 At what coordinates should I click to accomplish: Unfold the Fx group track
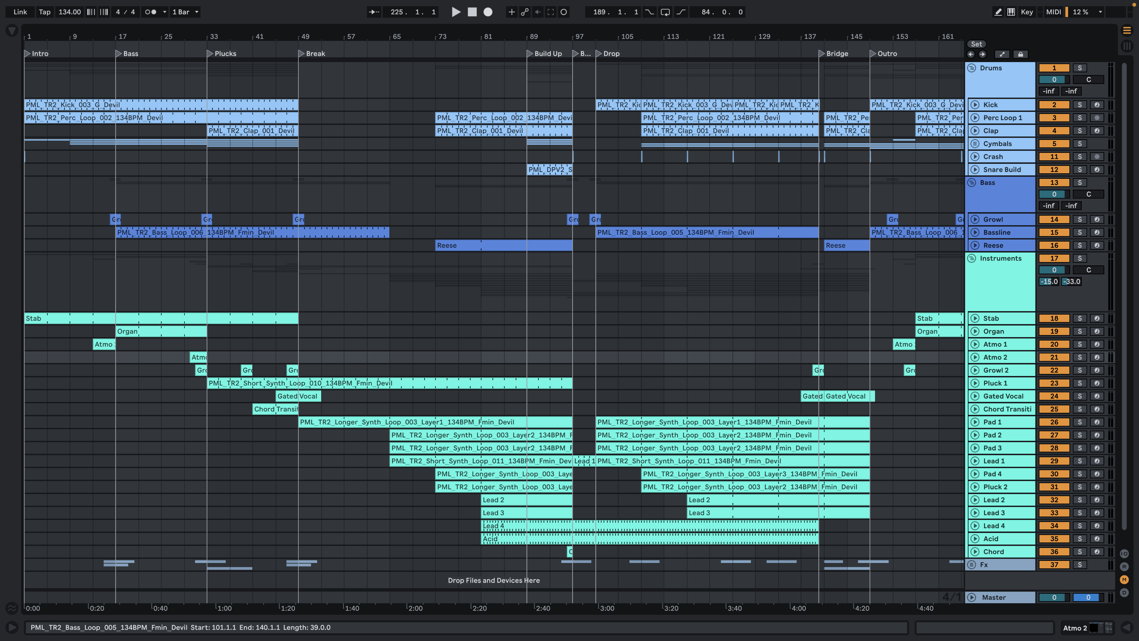[x=971, y=565]
